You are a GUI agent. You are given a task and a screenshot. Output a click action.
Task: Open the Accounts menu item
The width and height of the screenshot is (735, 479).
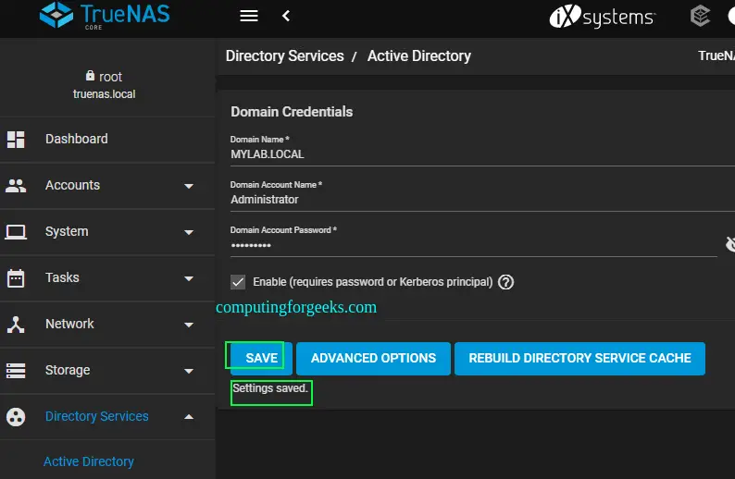[x=107, y=186]
